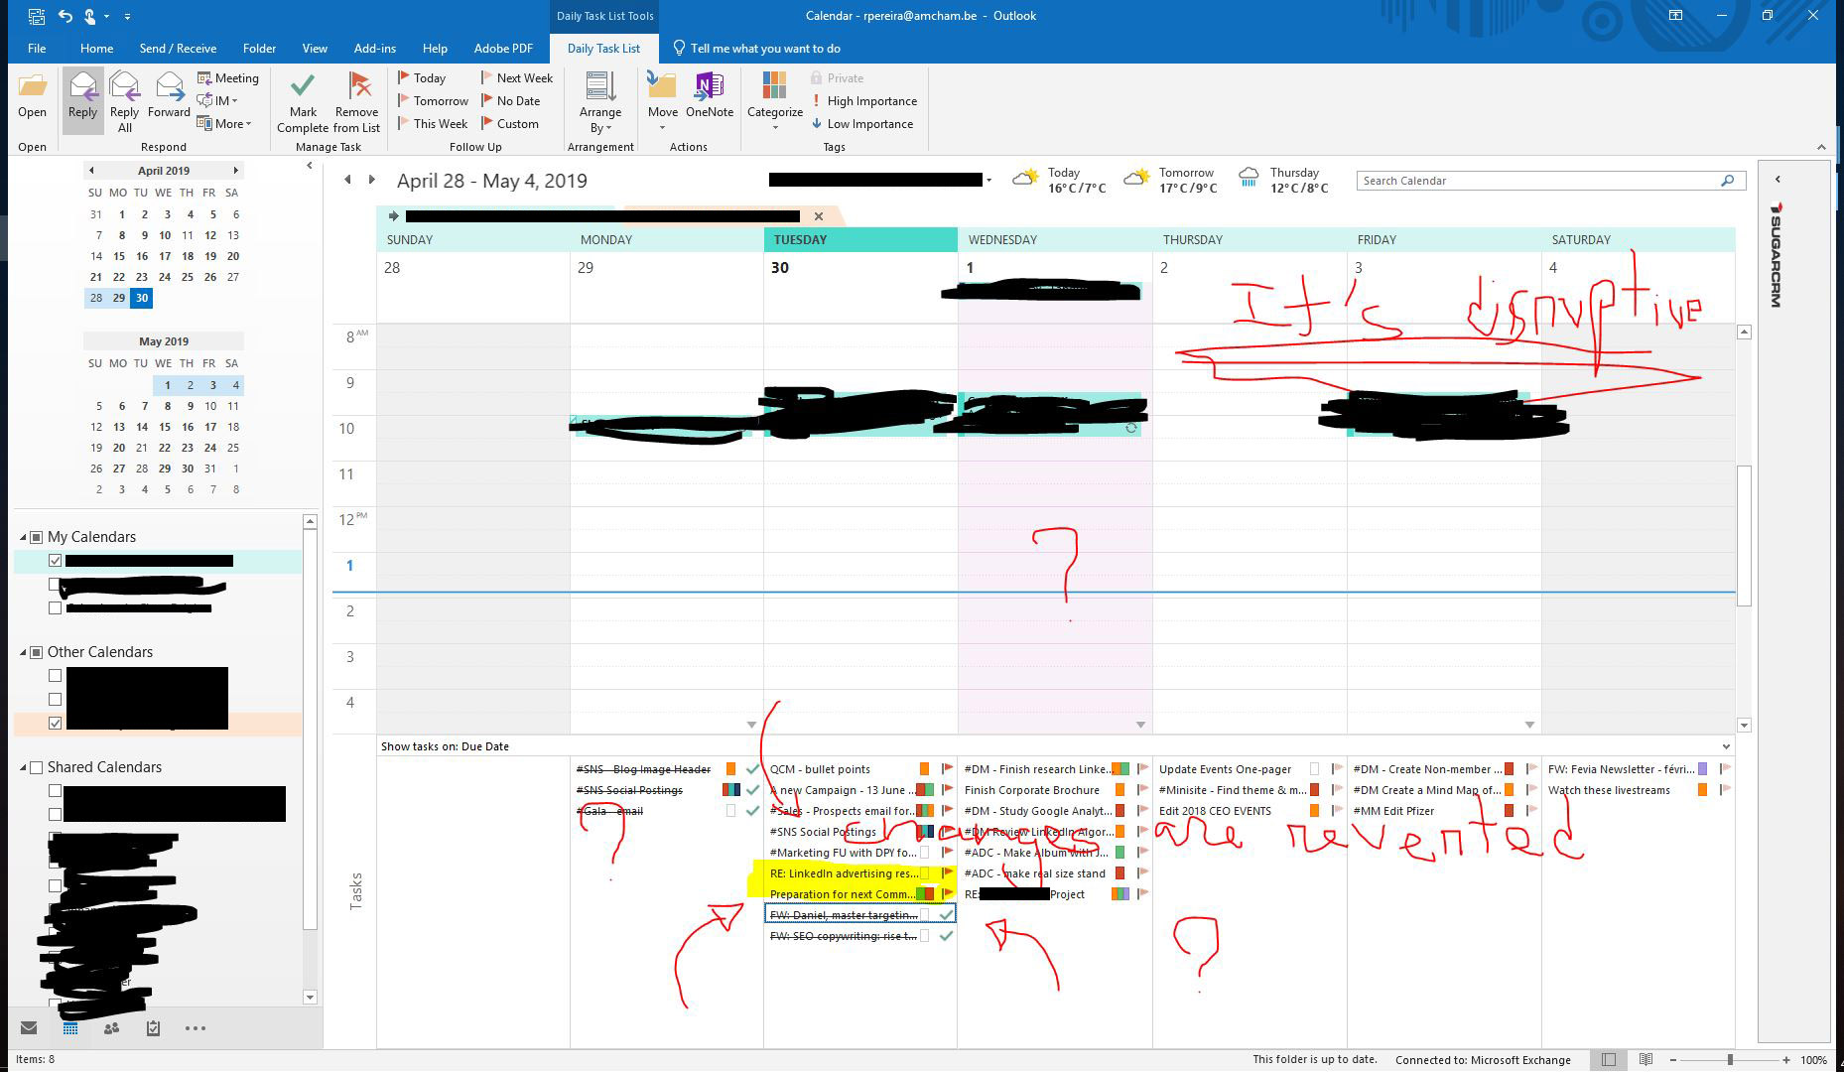Check third calendar under My Calendars

click(56, 607)
